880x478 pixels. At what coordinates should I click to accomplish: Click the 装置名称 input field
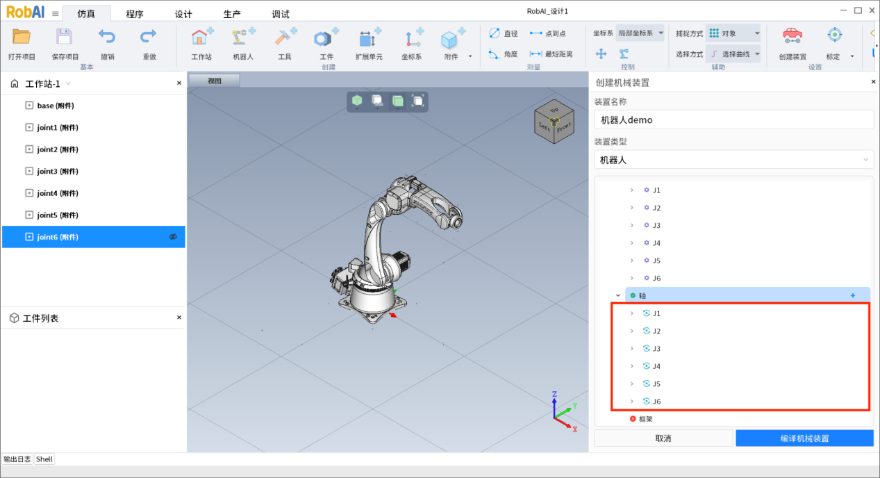733,119
